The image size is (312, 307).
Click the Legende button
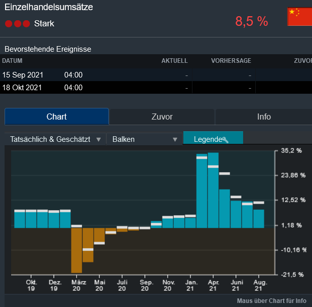point(213,138)
